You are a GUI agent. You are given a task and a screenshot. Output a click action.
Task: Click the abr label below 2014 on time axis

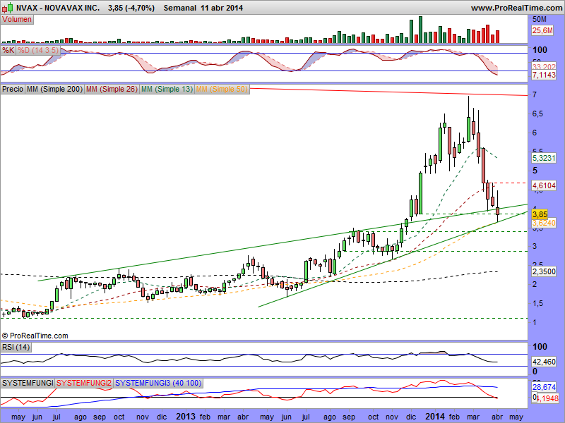(497, 417)
